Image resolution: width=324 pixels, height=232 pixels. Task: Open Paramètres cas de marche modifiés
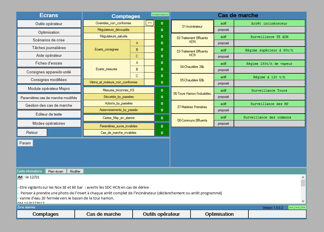click(49, 98)
